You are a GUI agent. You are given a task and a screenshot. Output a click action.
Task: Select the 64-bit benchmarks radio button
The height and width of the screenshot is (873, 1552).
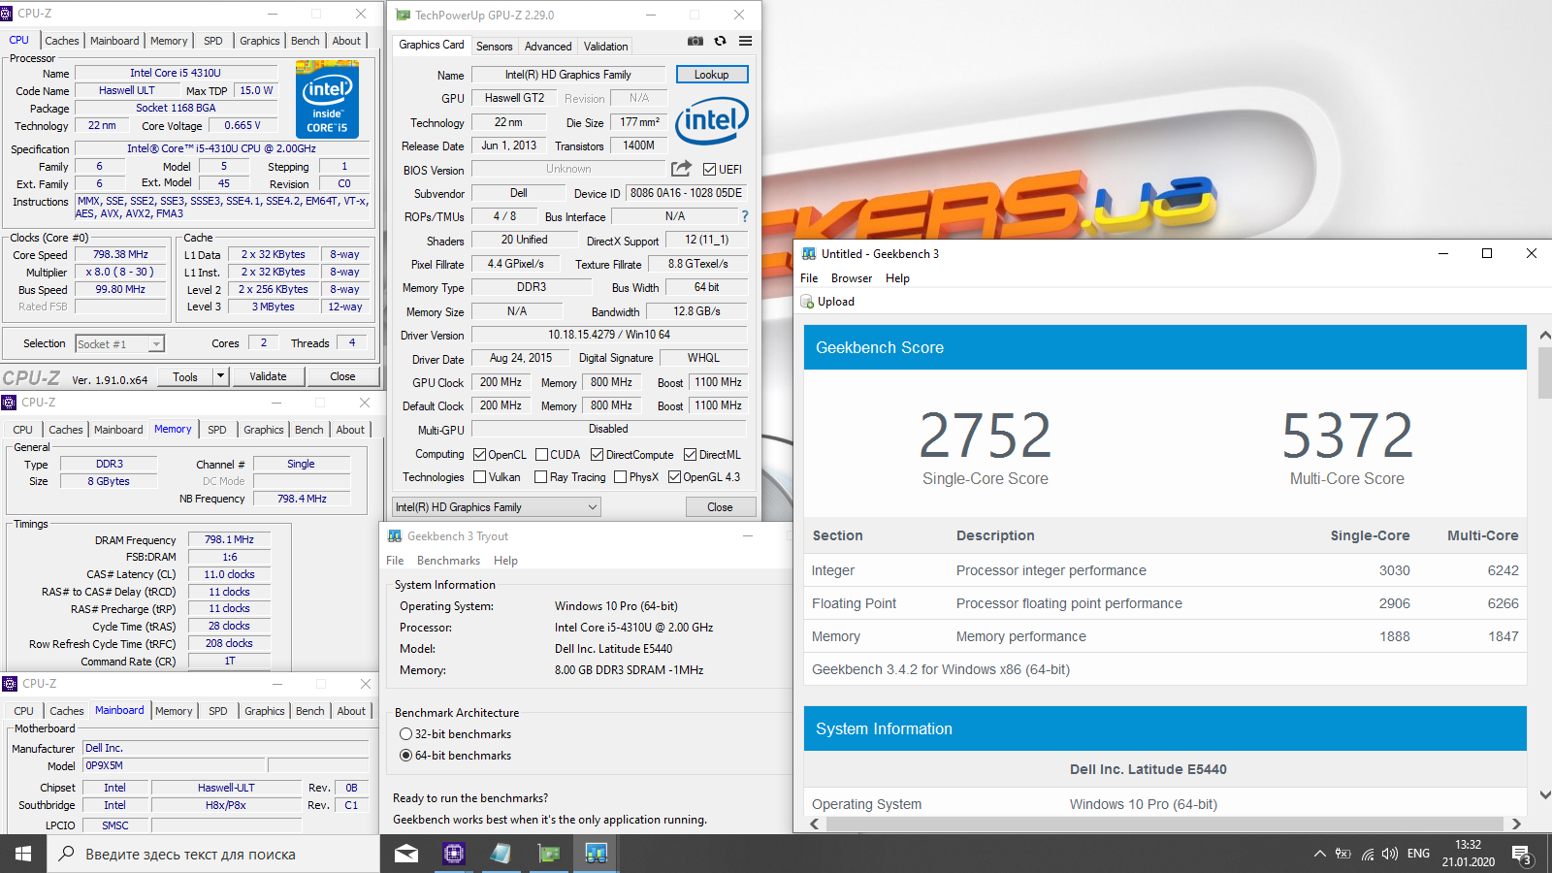point(406,755)
